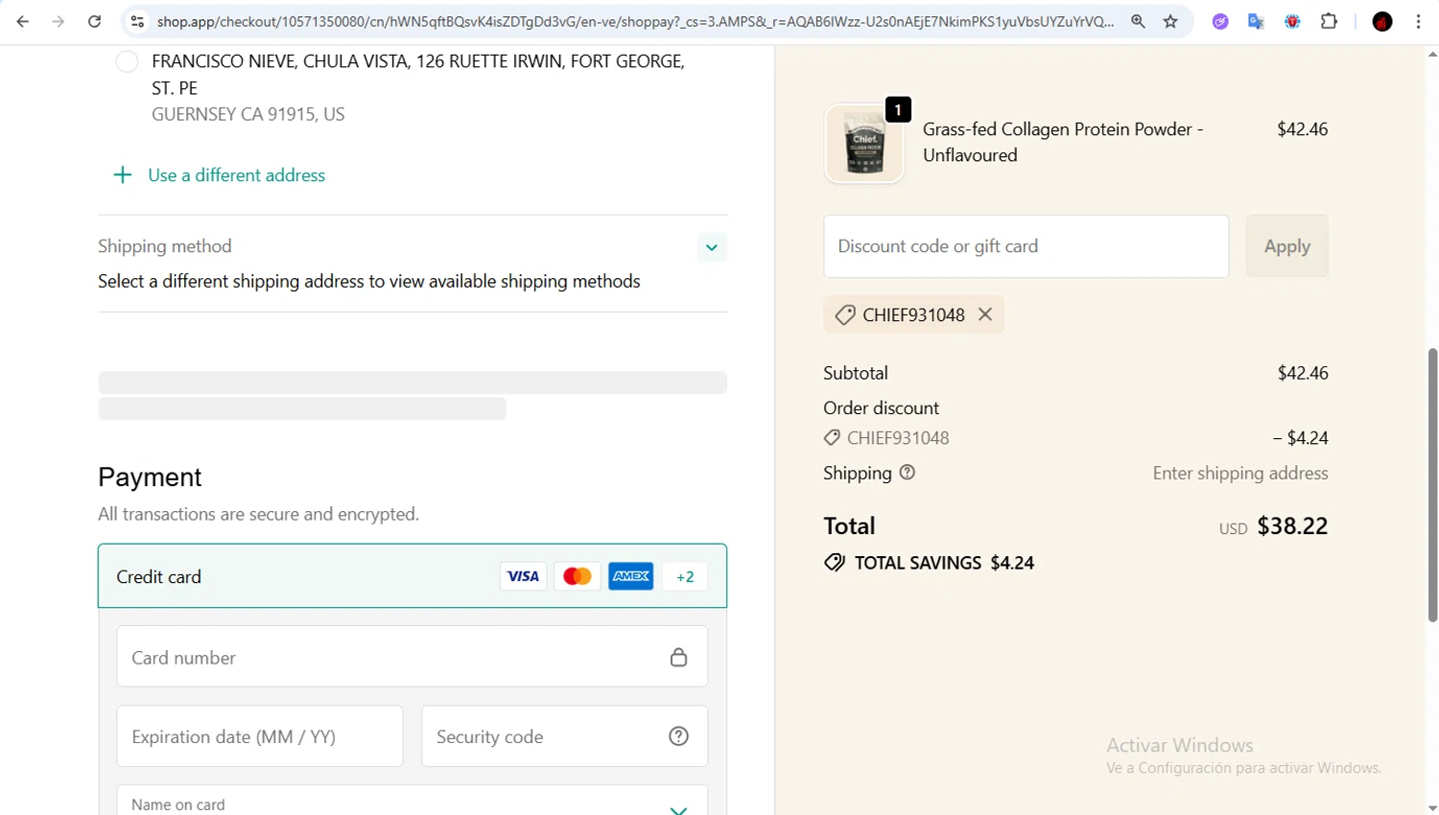1439x815 pixels.
Task: Open the purple circular extension icon
Action: pyautogui.click(x=1220, y=21)
